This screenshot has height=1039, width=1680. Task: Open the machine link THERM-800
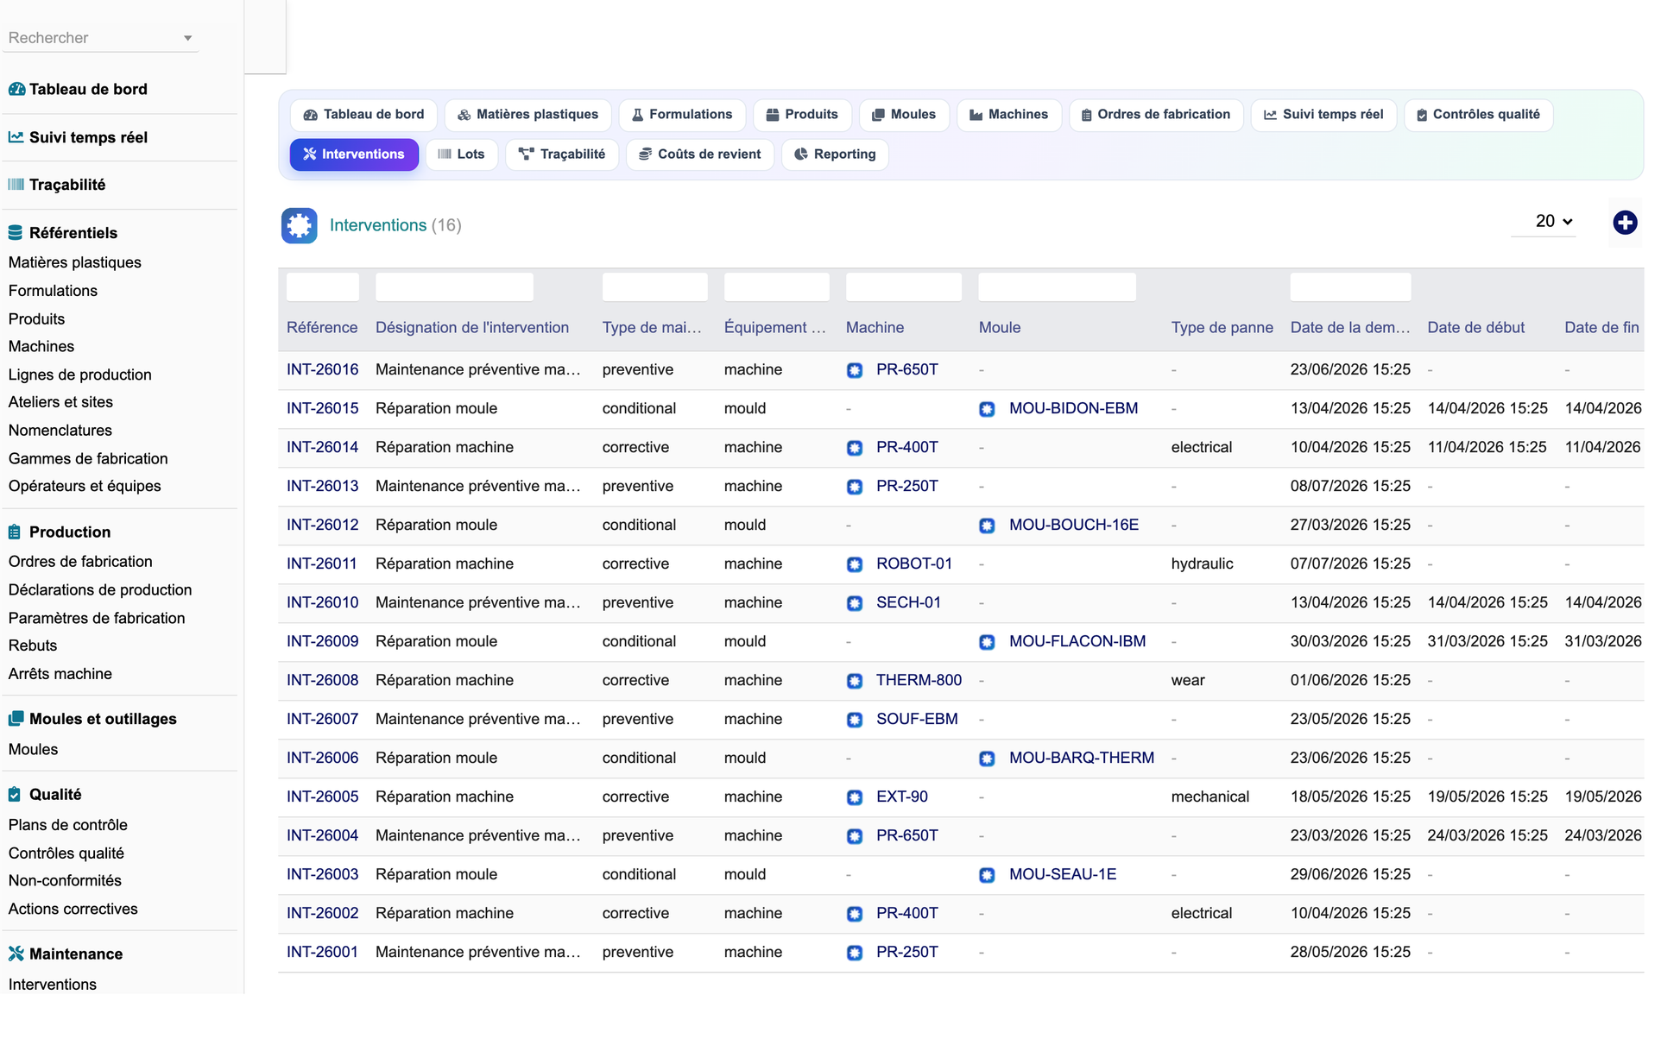coord(919,680)
